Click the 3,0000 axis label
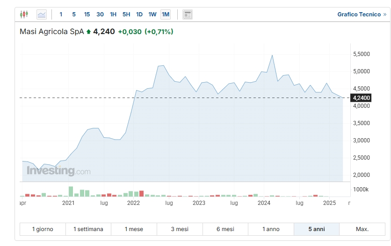391x246 pixels. pyautogui.click(x=362, y=141)
